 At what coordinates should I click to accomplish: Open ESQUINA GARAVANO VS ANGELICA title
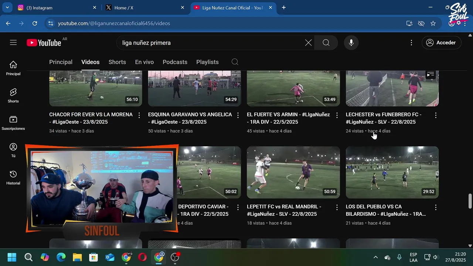pos(190,118)
